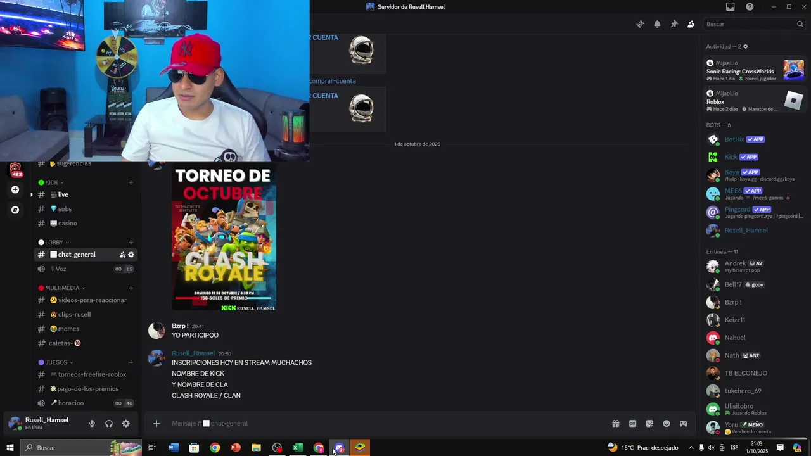Create channel in MULTIMEDIA category plus
This screenshot has width=811, height=456.
131,288
